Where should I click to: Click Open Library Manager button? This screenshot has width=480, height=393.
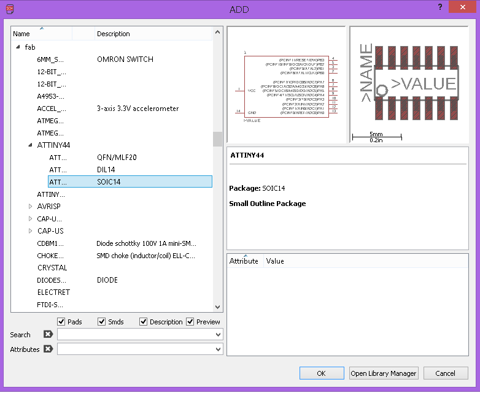click(384, 373)
